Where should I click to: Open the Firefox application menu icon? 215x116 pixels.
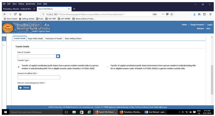click(x=210, y=14)
